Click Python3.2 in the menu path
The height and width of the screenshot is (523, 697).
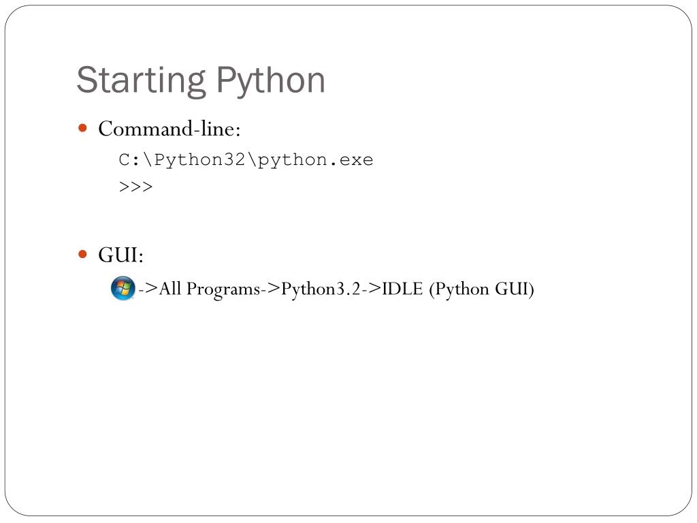(321, 289)
